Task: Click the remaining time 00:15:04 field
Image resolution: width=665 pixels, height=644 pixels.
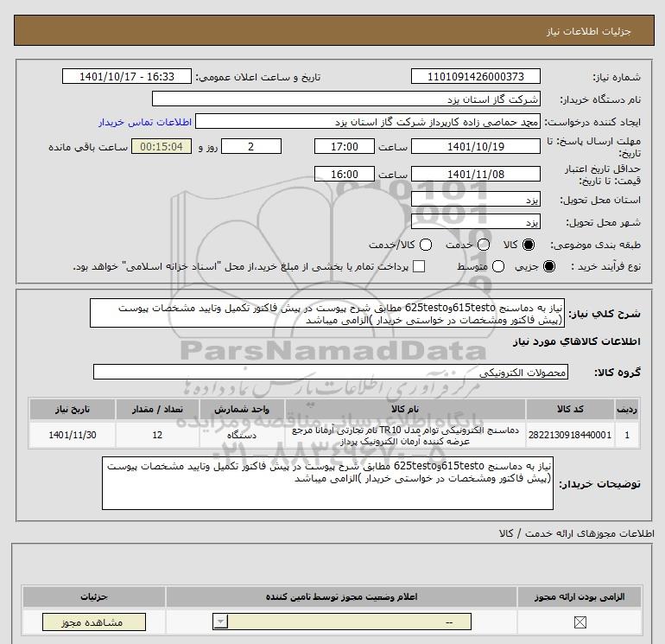Action: click(161, 147)
